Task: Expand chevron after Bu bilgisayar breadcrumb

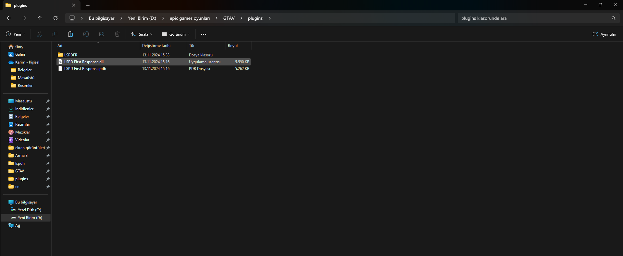Action: (x=121, y=18)
